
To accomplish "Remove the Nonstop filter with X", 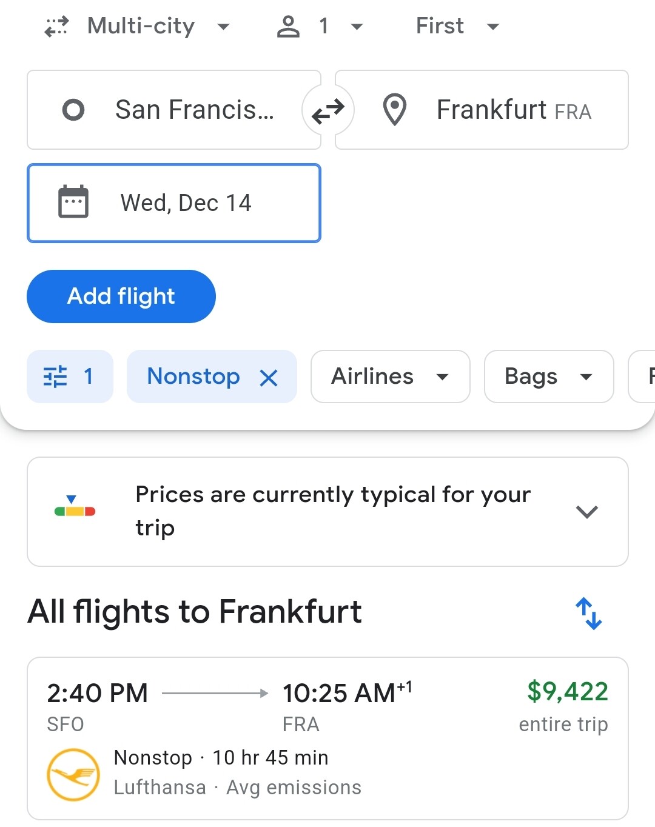I will coord(269,378).
